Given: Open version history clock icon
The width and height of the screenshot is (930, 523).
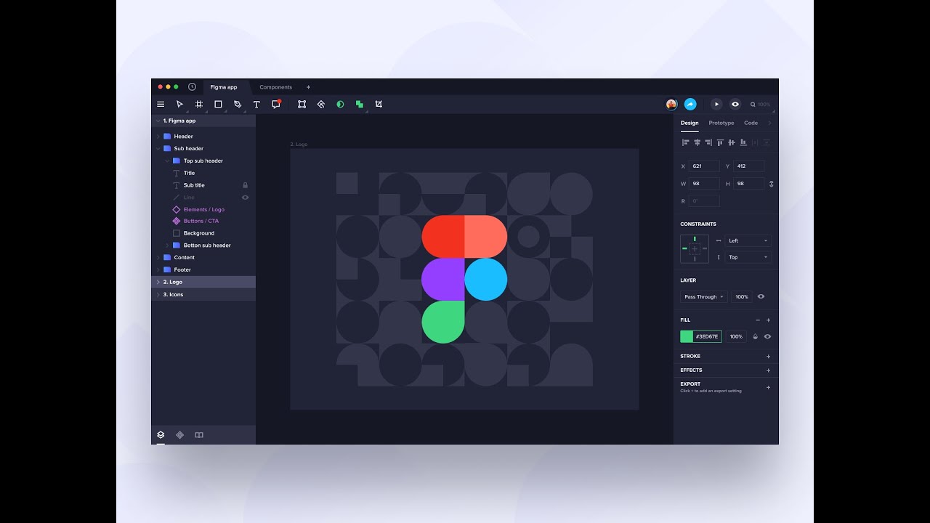Looking at the screenshot, I should [x=192, y=87].
